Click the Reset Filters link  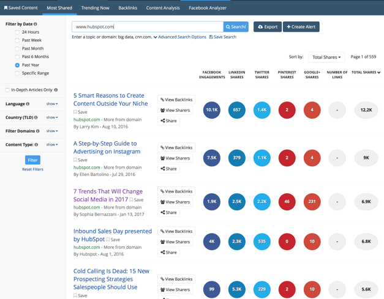(x=32, y=169)
